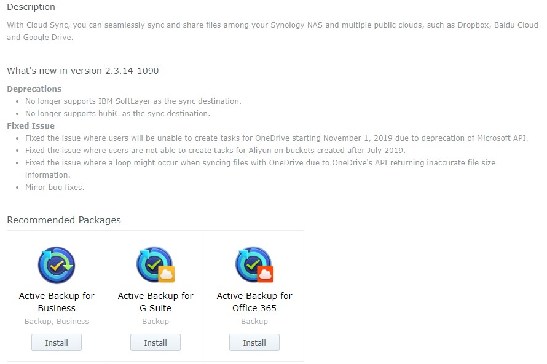547x364 pixels.
Task: Click the orange cloud badge on G Suite icon
Action: click(167, 274)
